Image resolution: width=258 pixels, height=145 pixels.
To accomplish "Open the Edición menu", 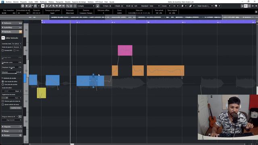I will [x=16, y=2].
